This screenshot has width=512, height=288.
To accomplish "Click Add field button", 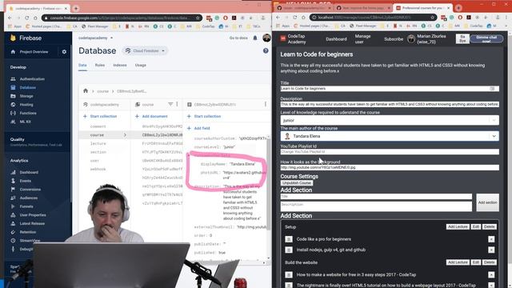I will [x=198, y=128].
